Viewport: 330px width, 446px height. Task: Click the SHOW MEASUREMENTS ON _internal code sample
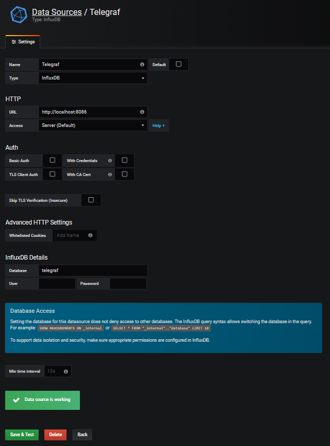click(x=71, y=328)
